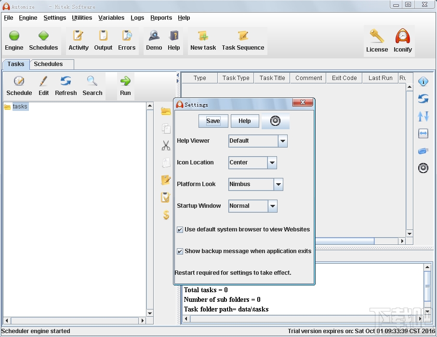Viewport: 437px width, 337px height.
Task: Click the USB drive icon on right panel
Action: point(423,151)
